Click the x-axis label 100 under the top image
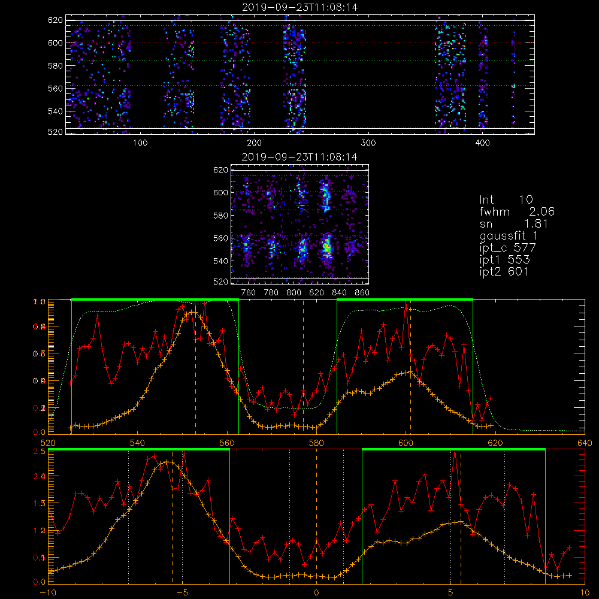The image size is (599, 599). [140, 143]
